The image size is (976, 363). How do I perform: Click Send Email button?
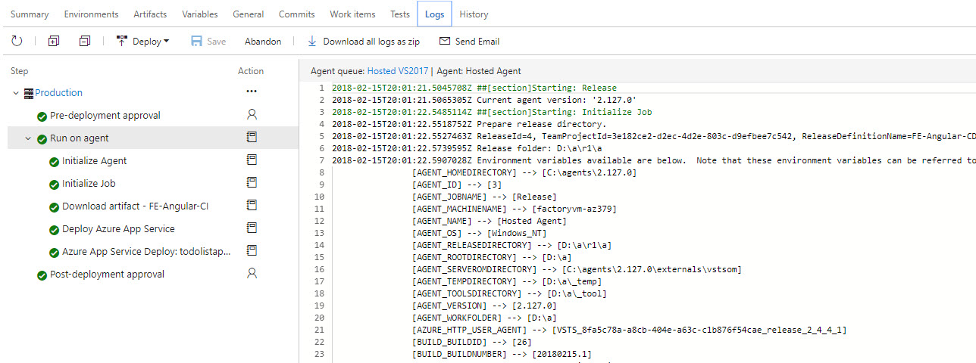[x=469, y=42]
